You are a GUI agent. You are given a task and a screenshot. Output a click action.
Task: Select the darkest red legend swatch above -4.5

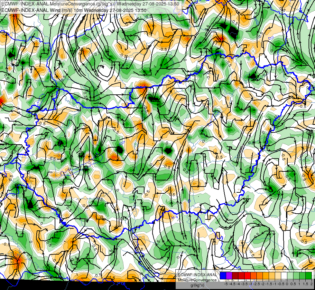[235, 275]
